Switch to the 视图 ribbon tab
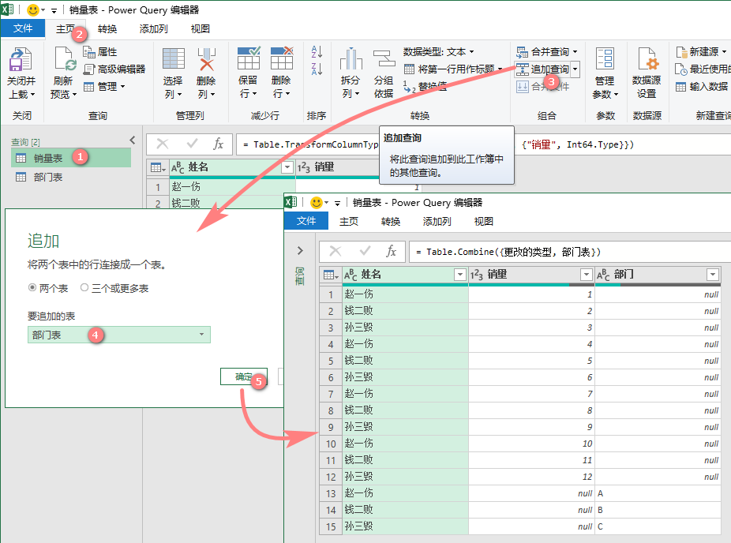Viewport: 731px width, 543px height. (x=200, y=28)
